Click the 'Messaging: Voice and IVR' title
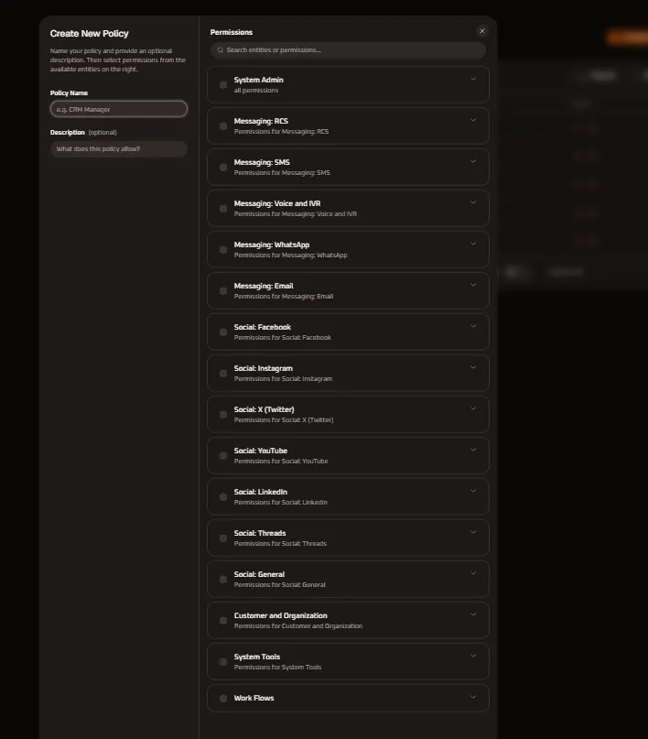Viewport: 648px width, 739px height. click(277, 203)
